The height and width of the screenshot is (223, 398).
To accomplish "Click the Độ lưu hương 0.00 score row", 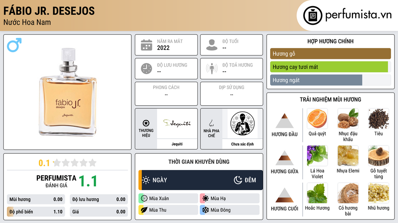I will pyautogui.click(x=99, y=199).
